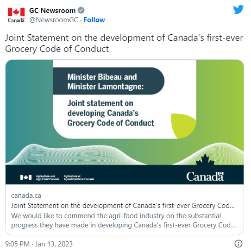Viewport: 251px width, 252px height.
Task: Click the Agriculture et Agroalimentaire Canada label
Action: (x=79, y=177)
